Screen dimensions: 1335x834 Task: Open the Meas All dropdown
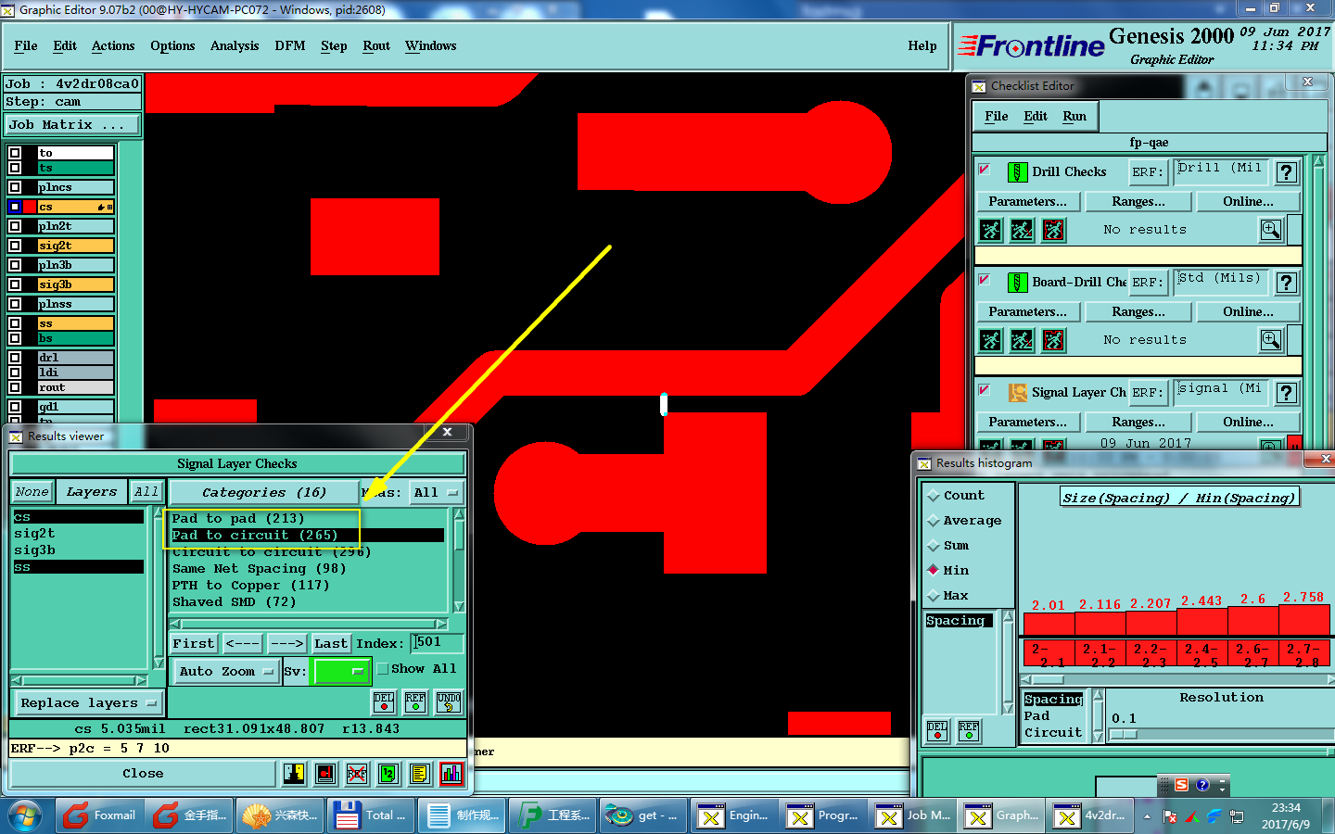tap(437, 493)
